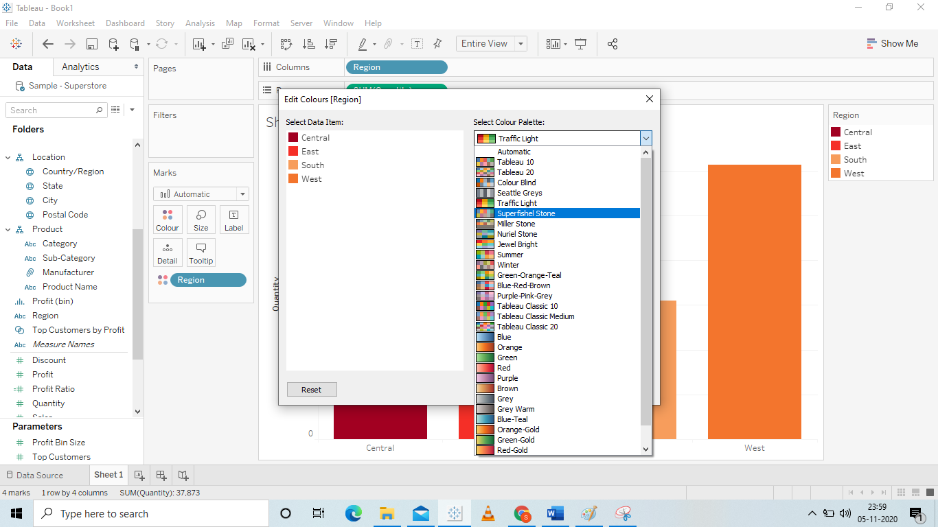
Task: Open the dropdown arrow beside the Data pane filter icon
Action: [x=132, y=110]
